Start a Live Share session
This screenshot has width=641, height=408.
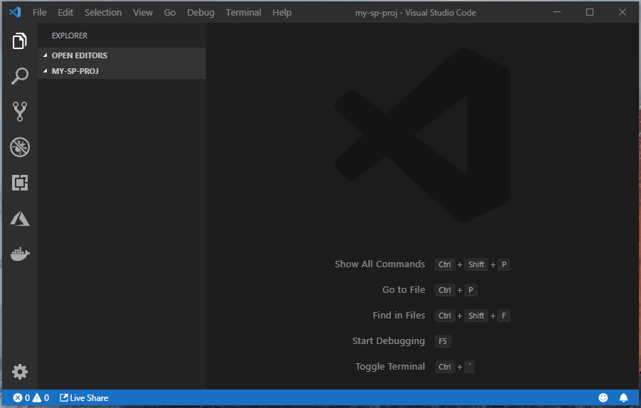coord(84,398)
